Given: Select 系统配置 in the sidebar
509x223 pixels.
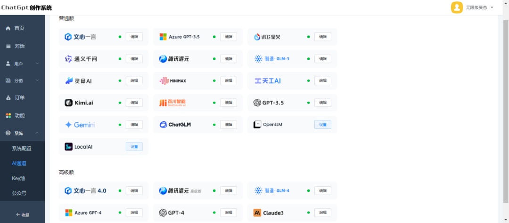Looking at the screenshot, I should point(22,149).
